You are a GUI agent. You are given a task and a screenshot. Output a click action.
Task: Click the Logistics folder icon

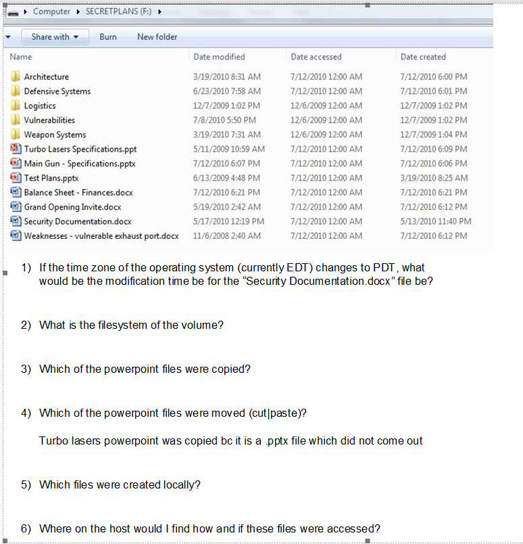16,106
